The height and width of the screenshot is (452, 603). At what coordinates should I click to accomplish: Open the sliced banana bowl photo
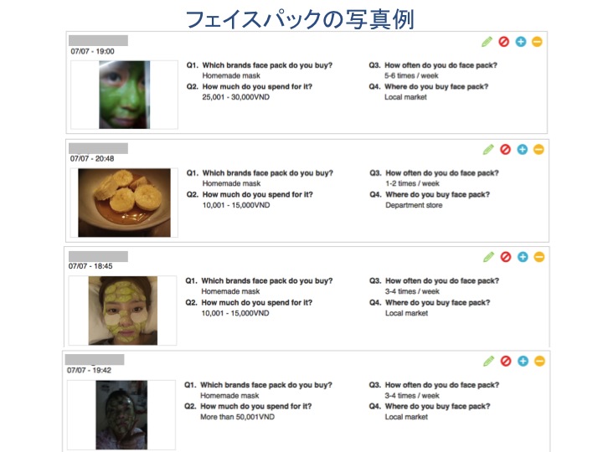(x=124, y=203)
